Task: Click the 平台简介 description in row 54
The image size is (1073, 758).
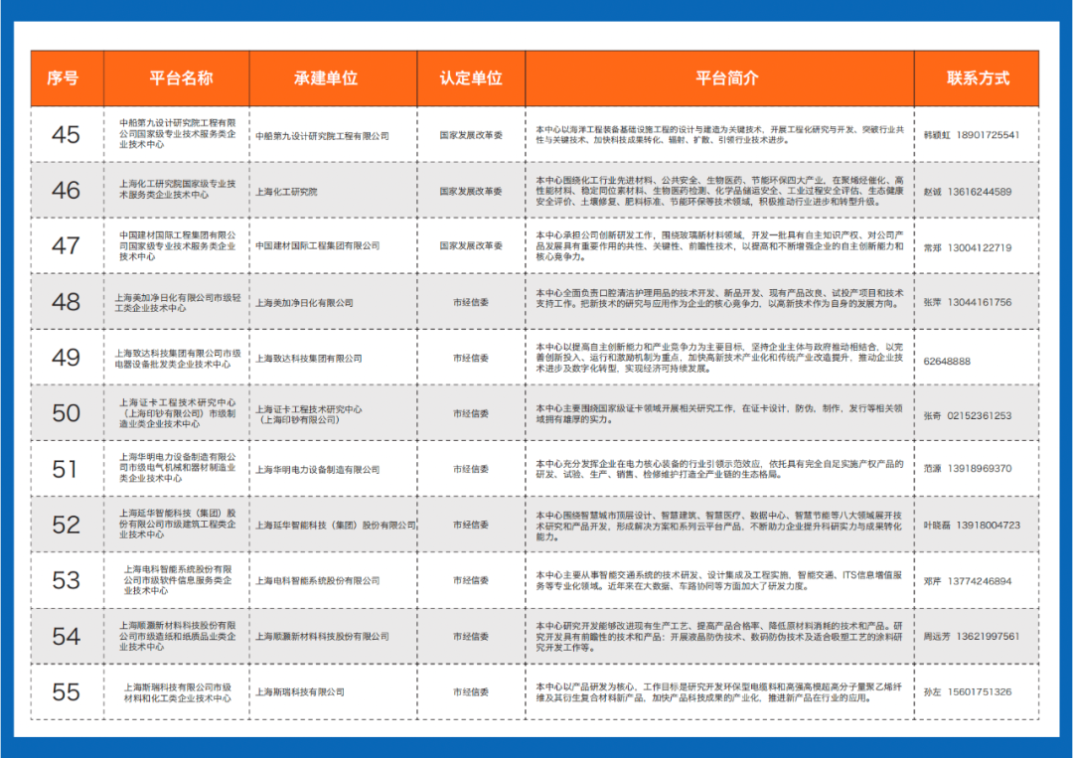Action: coord(719,636)
